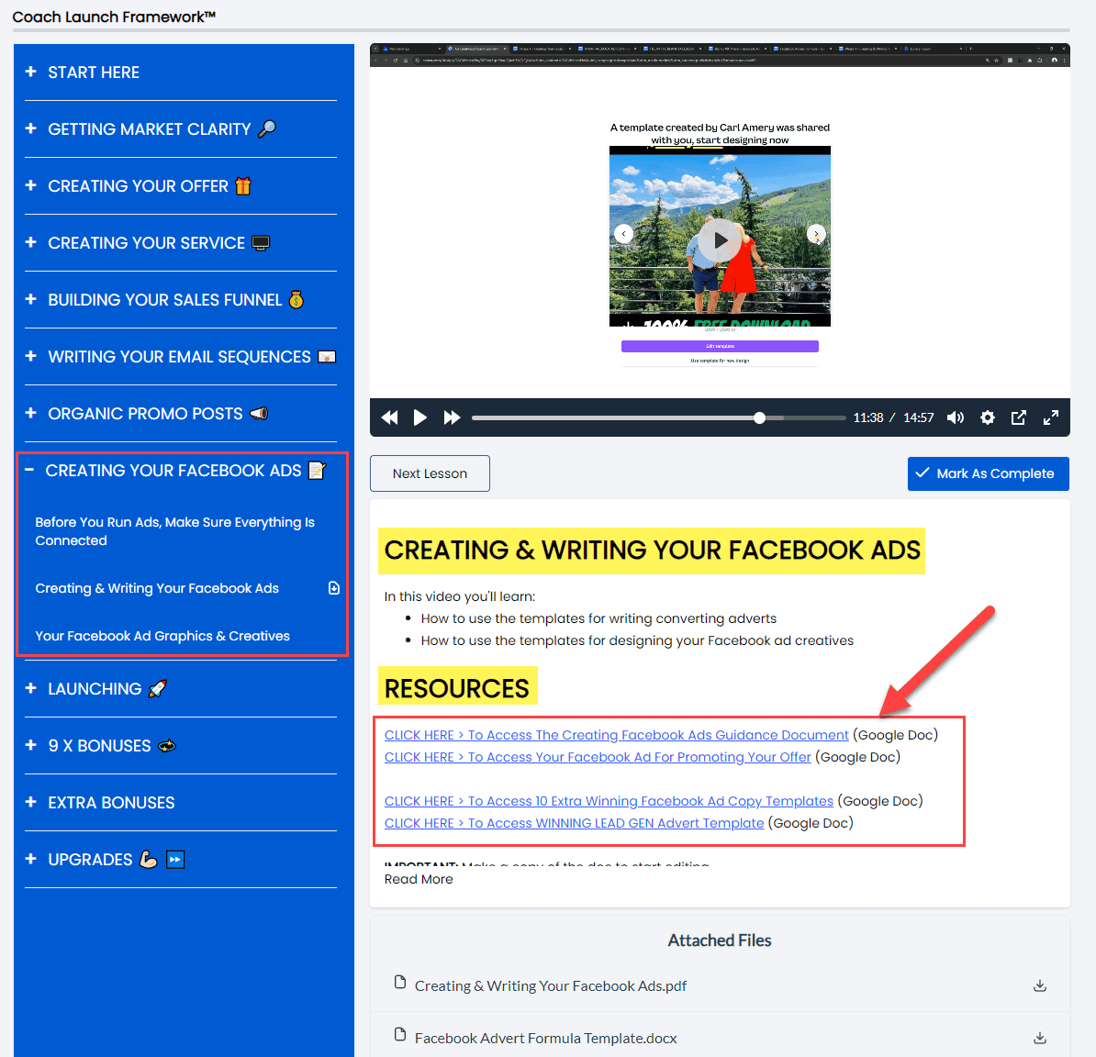This screenshot has width=1096, height=1057.
Task: Collapse the CREATING YOUR FACEBOOK ADS section
Action: tap(28, 470)
